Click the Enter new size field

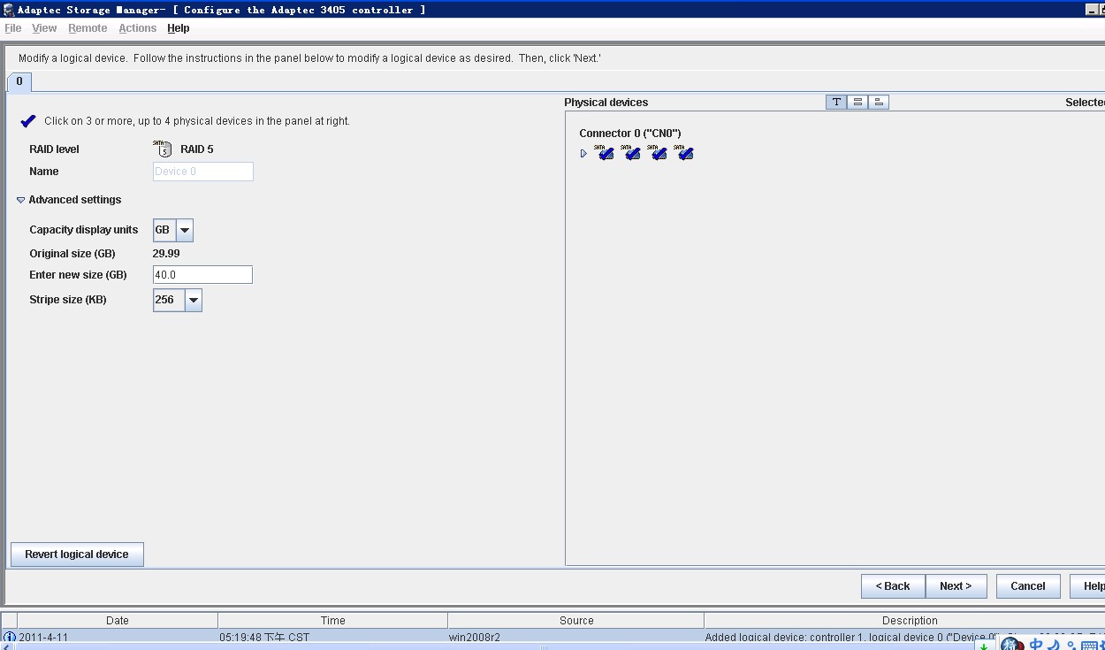(202, 275)
